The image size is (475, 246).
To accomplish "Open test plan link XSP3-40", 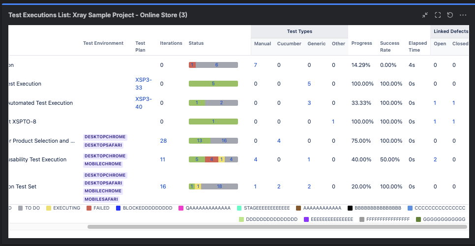I will click(143, 103).
